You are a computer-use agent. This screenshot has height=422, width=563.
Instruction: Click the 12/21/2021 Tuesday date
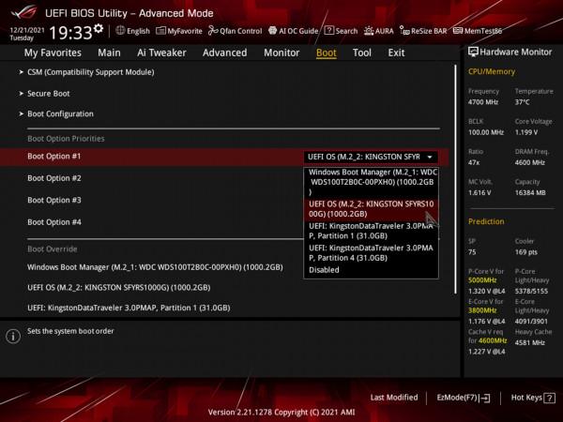[x=27, y=34]
